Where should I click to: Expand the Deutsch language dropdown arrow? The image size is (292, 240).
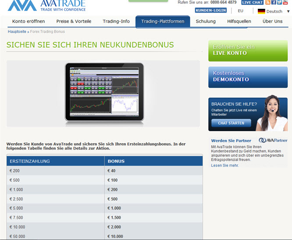pyautogui.click(x=288, y=11)
